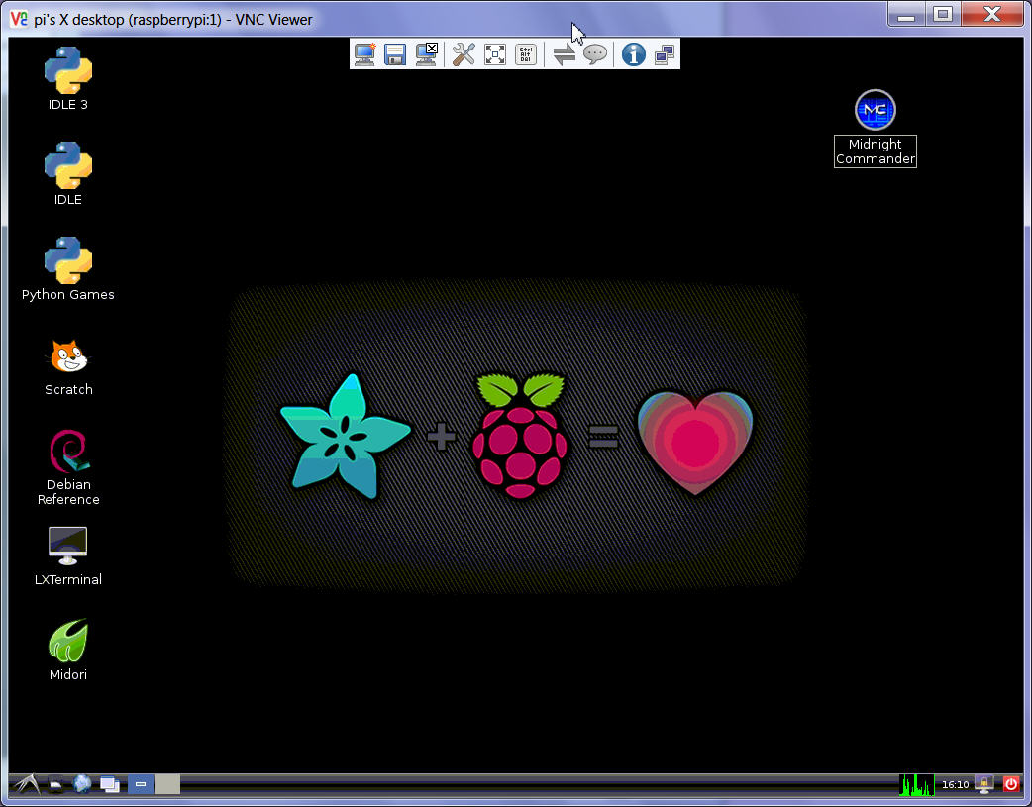
Task: Open the chat speech bubble icon
Action: coord(594,54)
